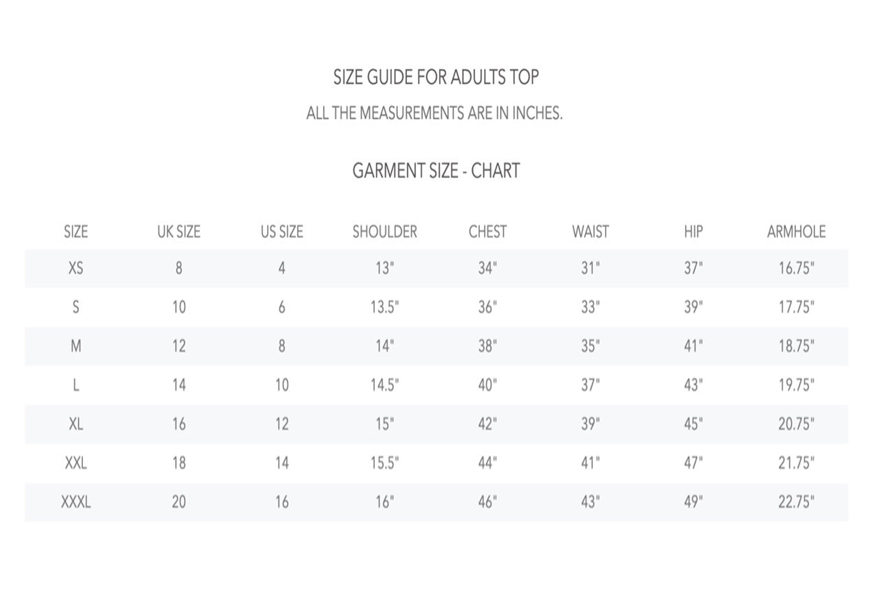Click the SHOULDER column header
The width and height of the screenshot is (895, 596).
pyautogui.click(x=385, y=231)
